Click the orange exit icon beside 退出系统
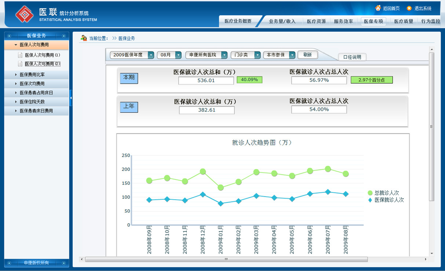The height and width of the screenshot is (271, 445). (x=409, y=8)
